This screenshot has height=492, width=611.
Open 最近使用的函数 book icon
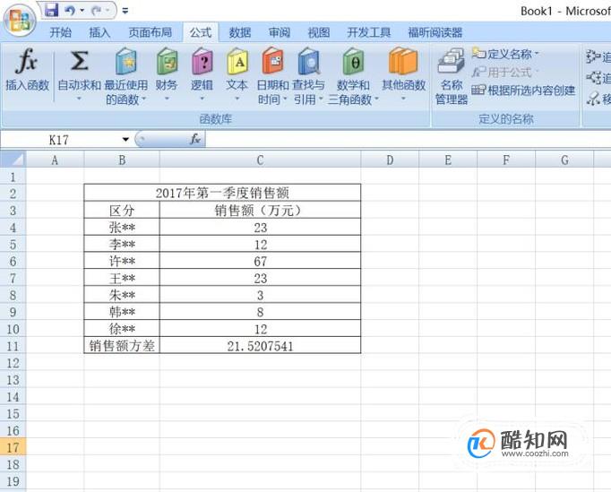[x=125, y=61]
